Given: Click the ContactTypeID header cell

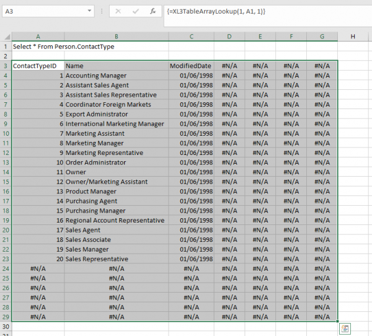Looking at the screenshot, I should [37, 66].
